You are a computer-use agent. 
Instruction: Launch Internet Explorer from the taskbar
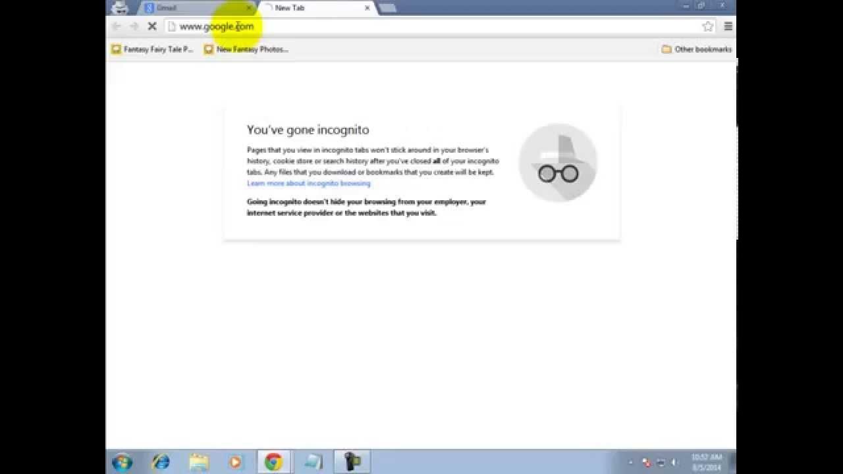(161, 462)
